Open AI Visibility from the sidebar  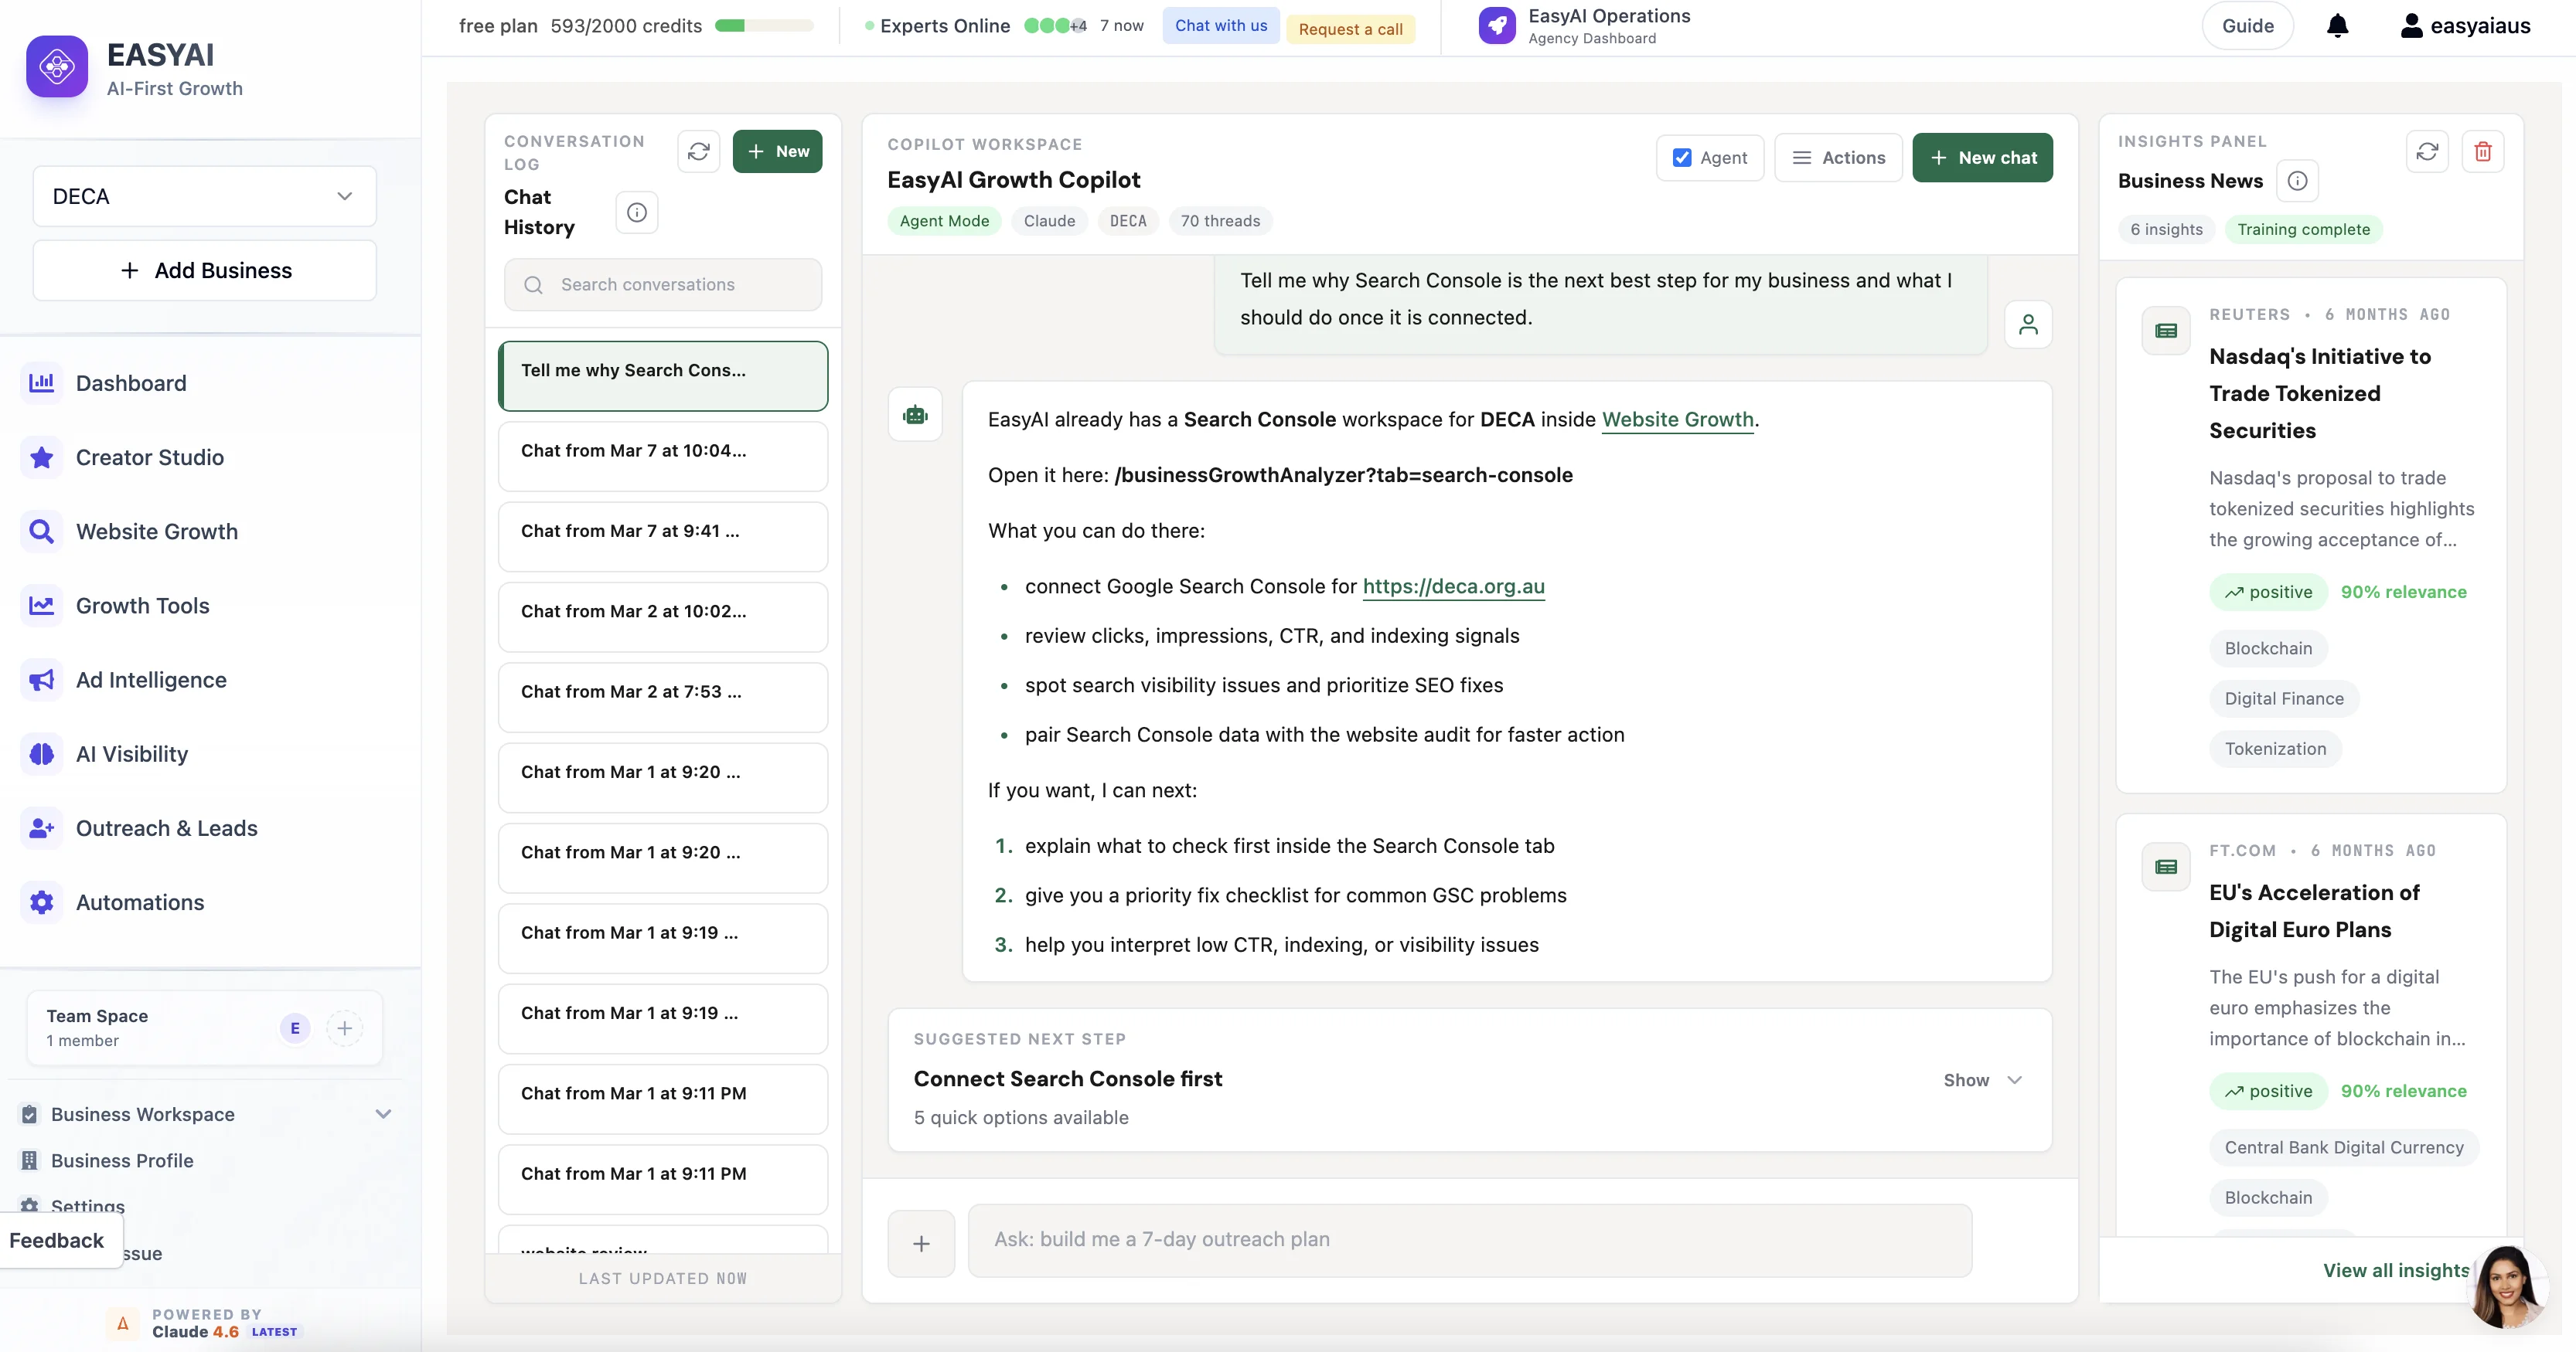pyautogui.click(x=132, y=753)
